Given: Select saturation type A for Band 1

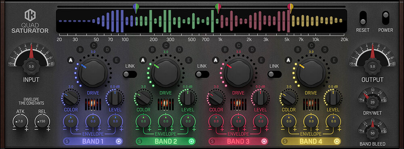Looking at the screenshot, I should point(71,60).
